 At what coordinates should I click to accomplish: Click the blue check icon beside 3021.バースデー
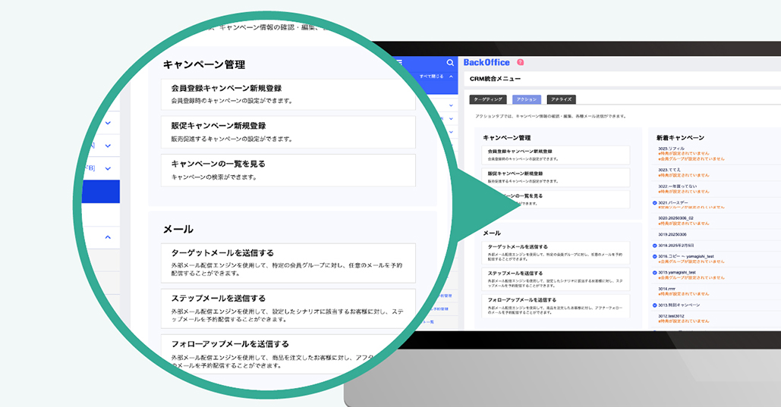click(x=654, y=203)
